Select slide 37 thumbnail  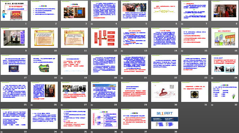point(134,119)
